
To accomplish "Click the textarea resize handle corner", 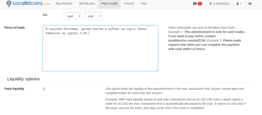I will click(x=157, y=70).
